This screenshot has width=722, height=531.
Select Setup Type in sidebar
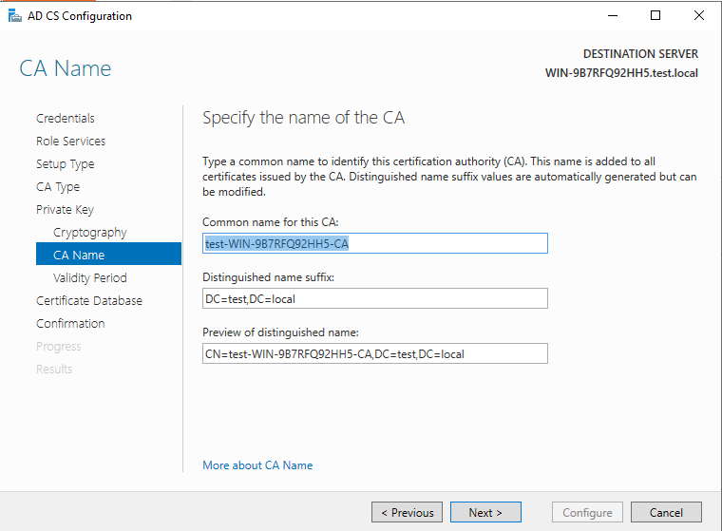coord(66,164)
